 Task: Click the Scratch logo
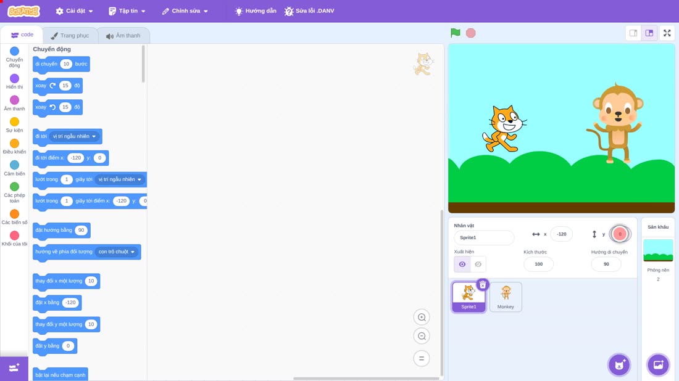(24, 11)
